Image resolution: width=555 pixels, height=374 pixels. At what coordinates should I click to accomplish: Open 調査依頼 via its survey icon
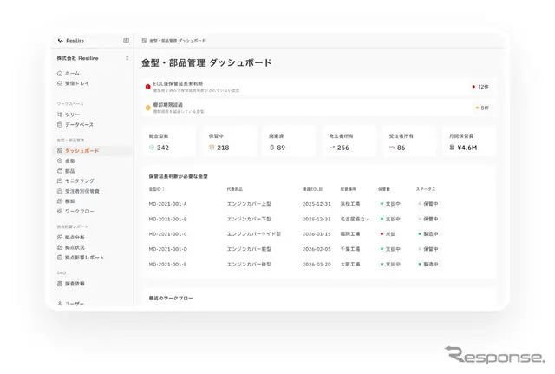[60, 284]
